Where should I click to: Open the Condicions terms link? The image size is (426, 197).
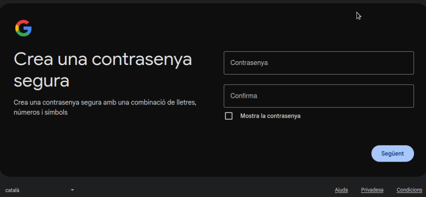point(409,190)
